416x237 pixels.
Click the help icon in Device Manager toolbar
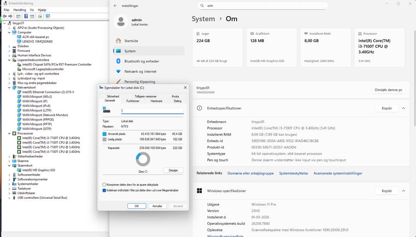[26, 16]
